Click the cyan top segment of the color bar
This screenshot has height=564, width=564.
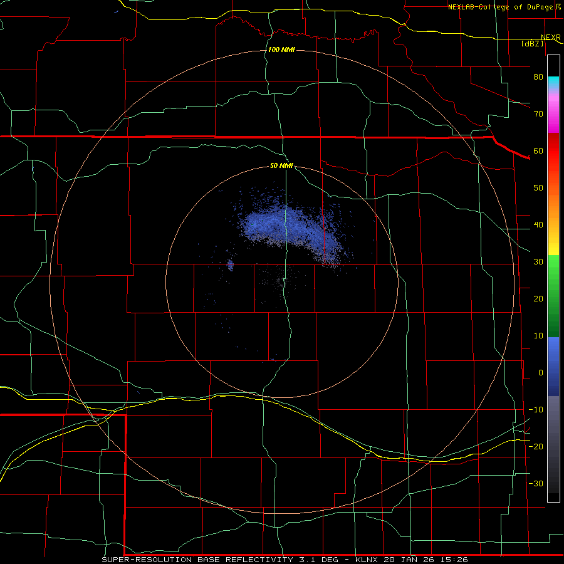553,83
